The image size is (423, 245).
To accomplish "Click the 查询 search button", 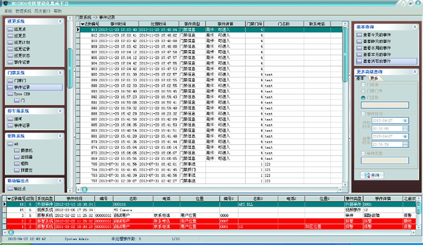I will click(371, 175).
